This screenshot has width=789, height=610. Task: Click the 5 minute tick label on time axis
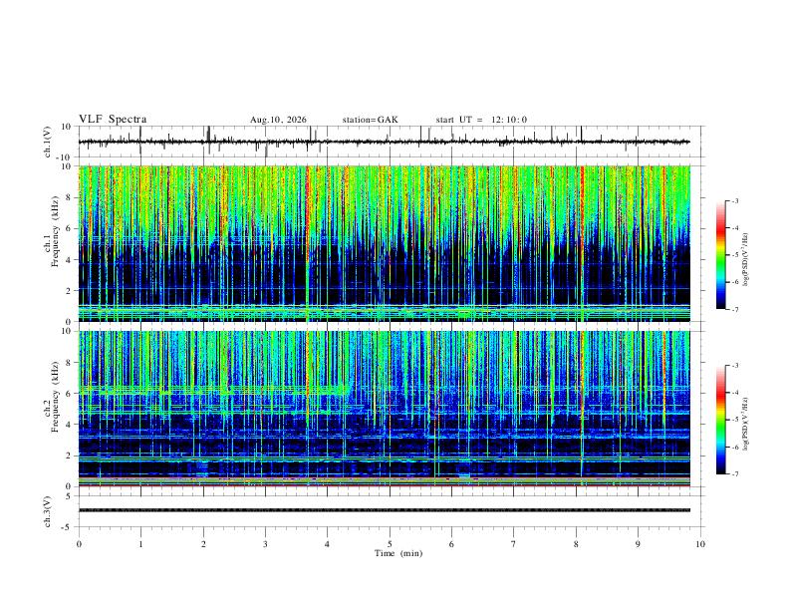pyautogui.click(x=390, y=544)
